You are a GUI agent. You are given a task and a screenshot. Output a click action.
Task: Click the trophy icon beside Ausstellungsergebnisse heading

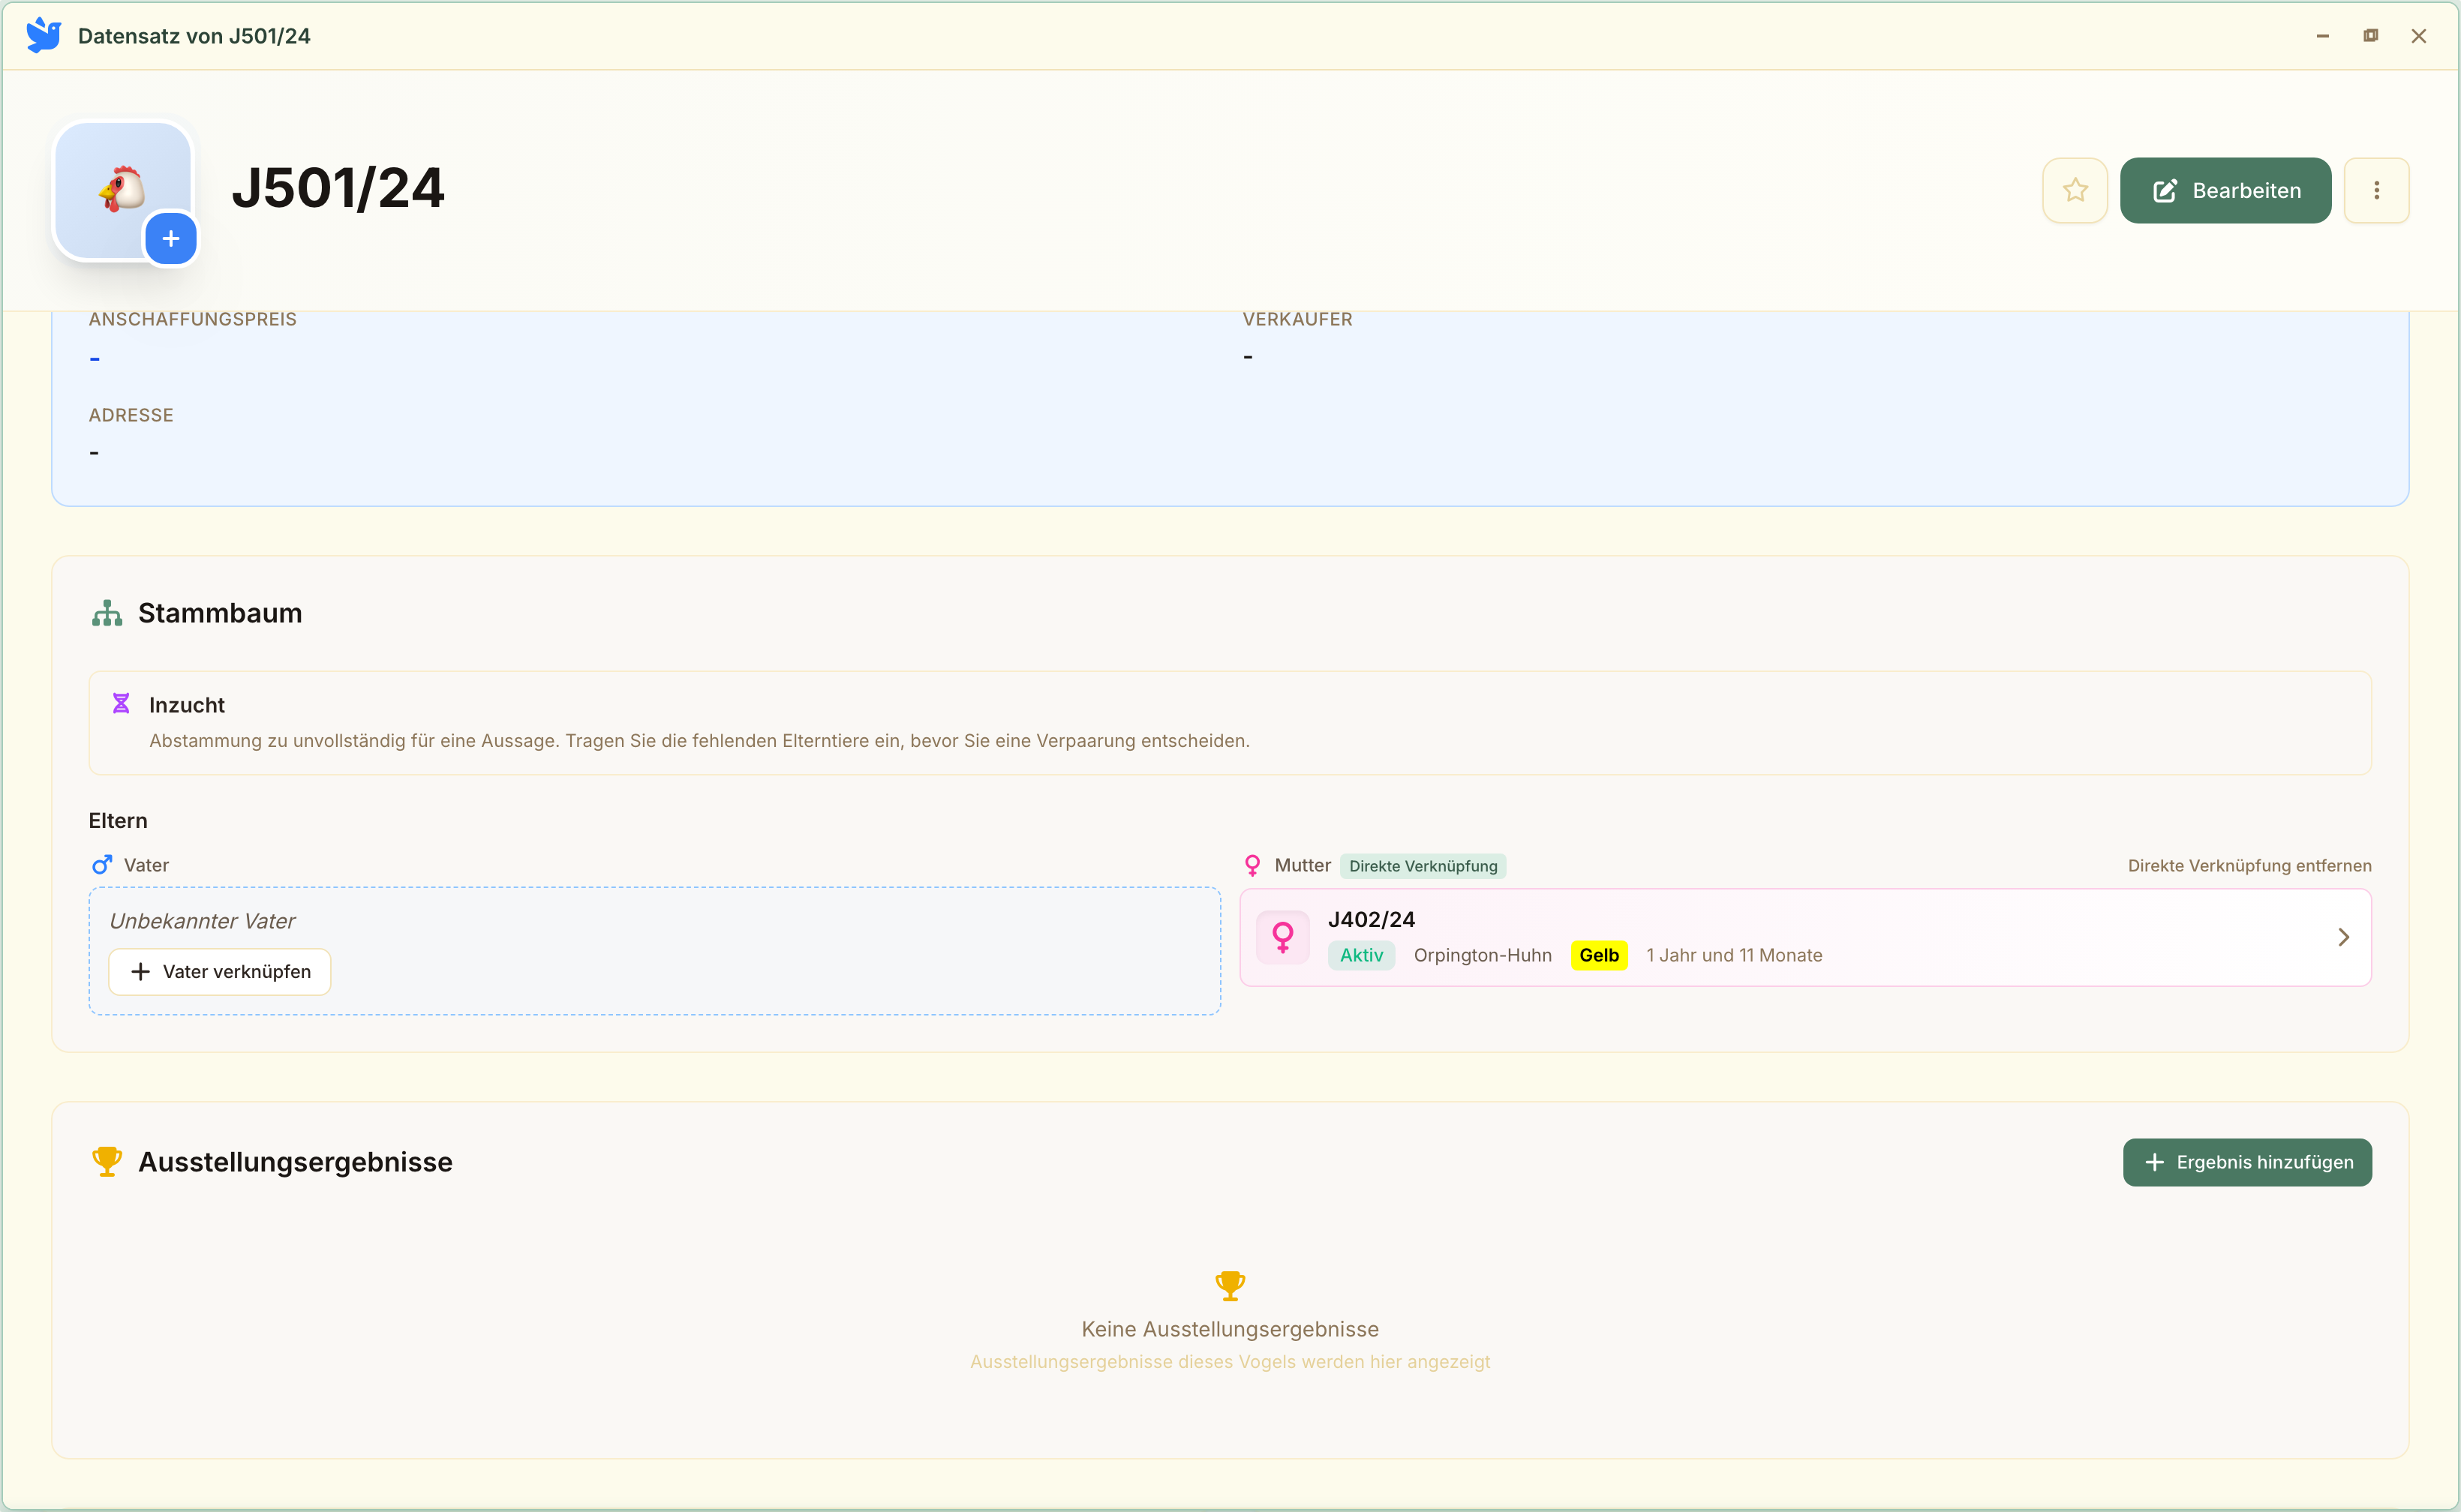coord(107,1162)
